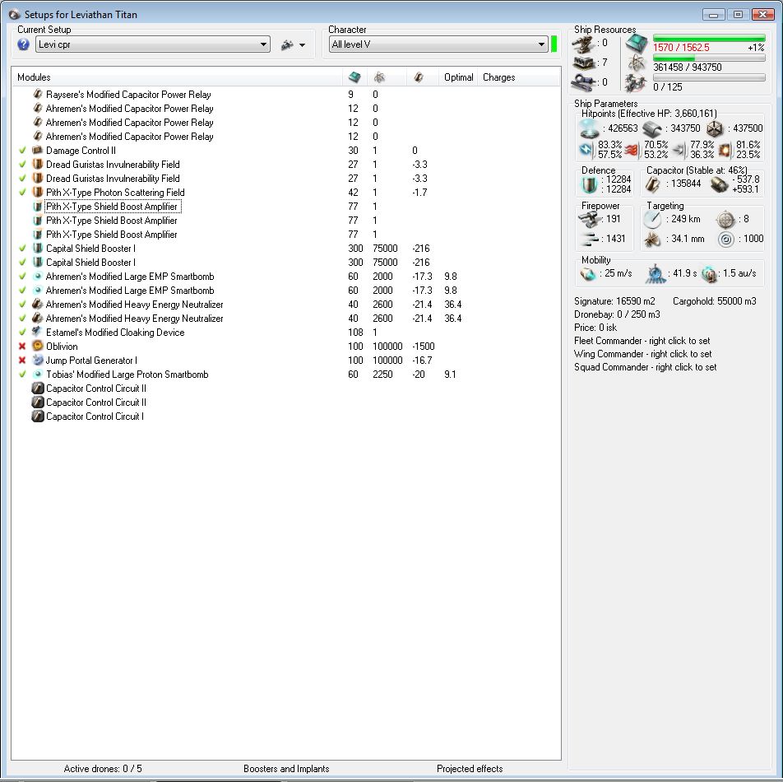Image resolution: width=783 pixels, height=782 pixels.
Task: Sort by the CPU column header icon
Action: point(354,77)
